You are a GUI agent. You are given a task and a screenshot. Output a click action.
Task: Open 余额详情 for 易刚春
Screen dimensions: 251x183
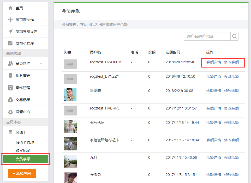(x=213, y=91)
